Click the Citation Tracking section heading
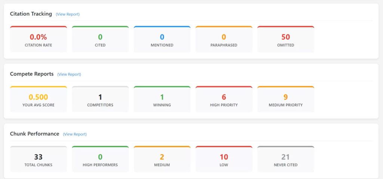Image resolution: width=383 pixels, height=179 pixels. (31, 14)
